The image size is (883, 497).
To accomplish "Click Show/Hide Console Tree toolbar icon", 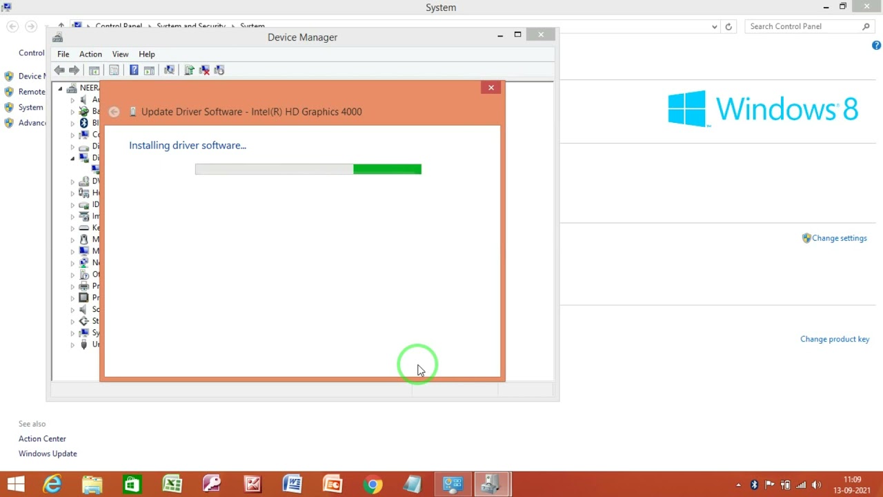I will tap(95, 70).
